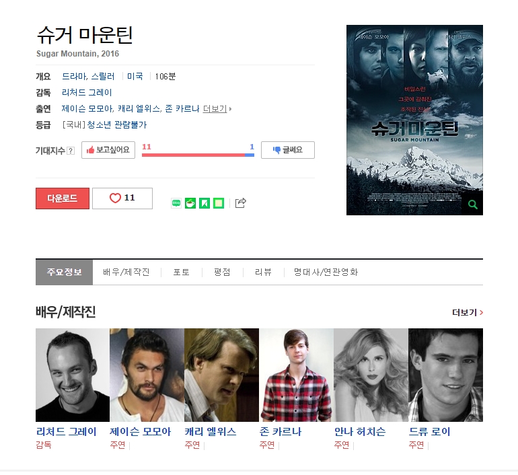Click the 안나 허치슨 name link
Viewport: 518px width, 475px height.
pos(360,431)
